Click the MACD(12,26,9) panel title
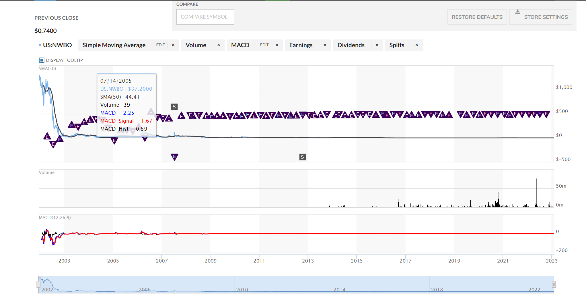 pos(55,218)
